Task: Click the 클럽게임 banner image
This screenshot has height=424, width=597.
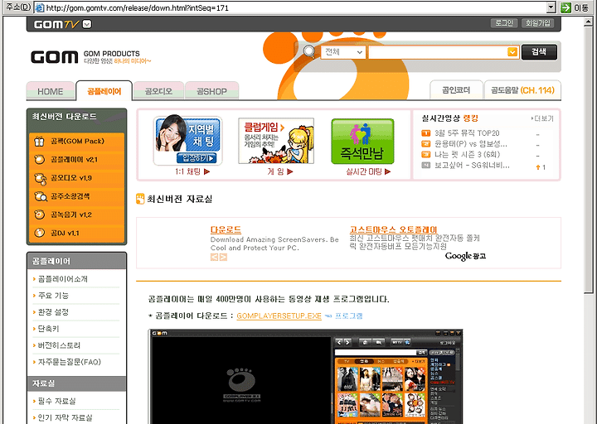Action: (276, 141)
